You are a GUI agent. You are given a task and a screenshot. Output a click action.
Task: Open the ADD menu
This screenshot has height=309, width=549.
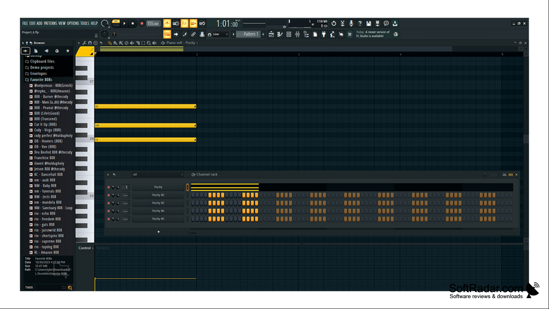(x=39, y=23)
